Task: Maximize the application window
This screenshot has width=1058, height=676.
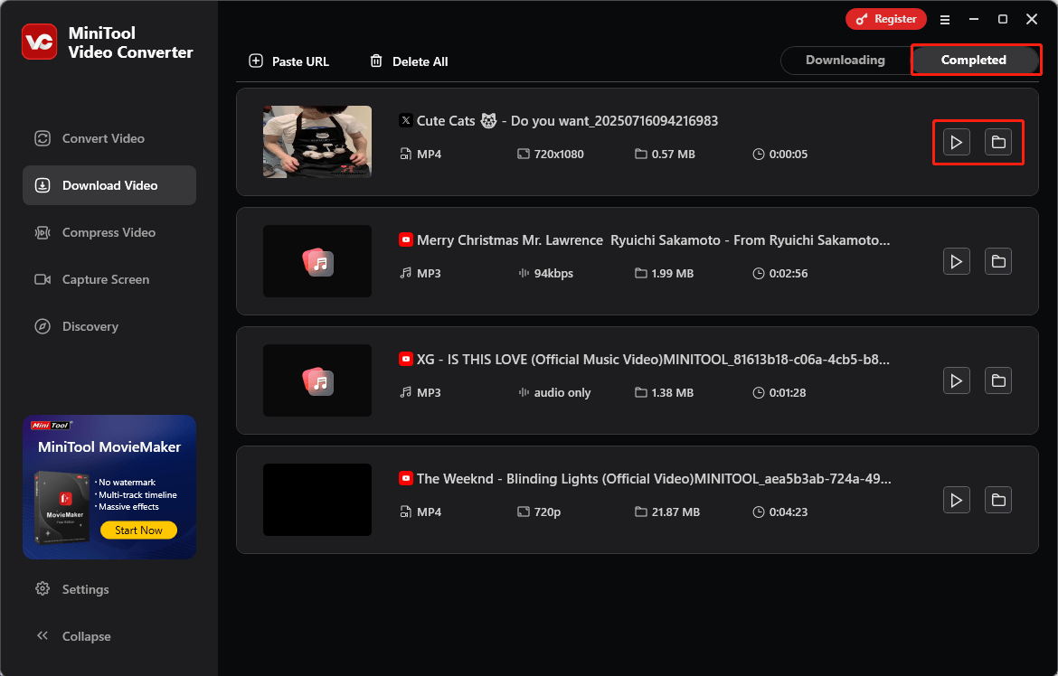Action: (x=1003, y=19)
